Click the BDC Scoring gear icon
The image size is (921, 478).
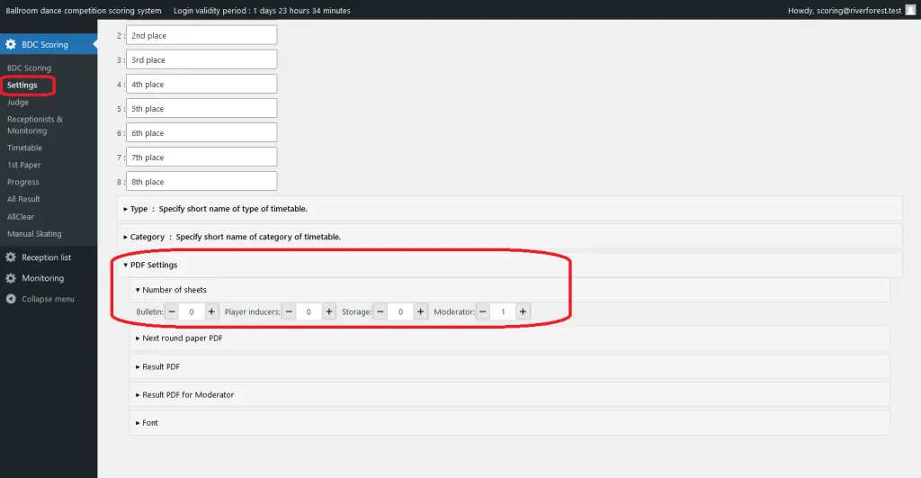(x=11, y=44)
